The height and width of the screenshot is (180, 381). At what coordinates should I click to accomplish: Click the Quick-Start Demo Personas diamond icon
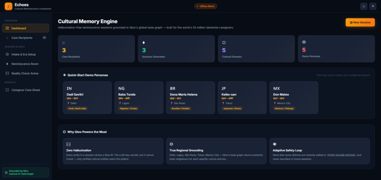[x=64, y=75]
